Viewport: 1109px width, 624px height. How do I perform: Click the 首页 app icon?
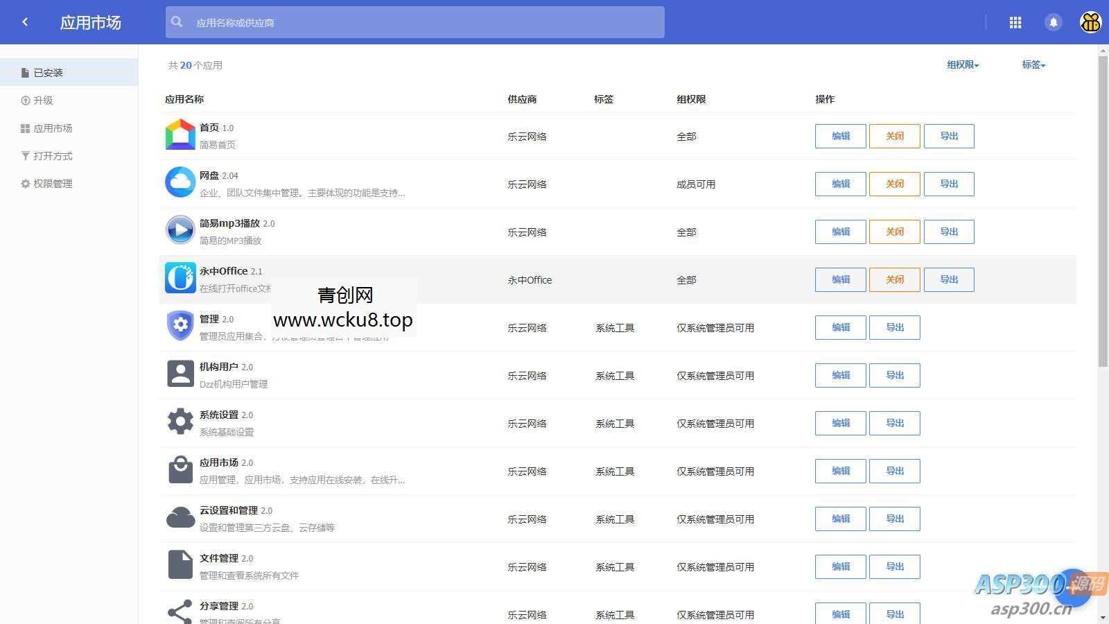click(x=180, y=135)
